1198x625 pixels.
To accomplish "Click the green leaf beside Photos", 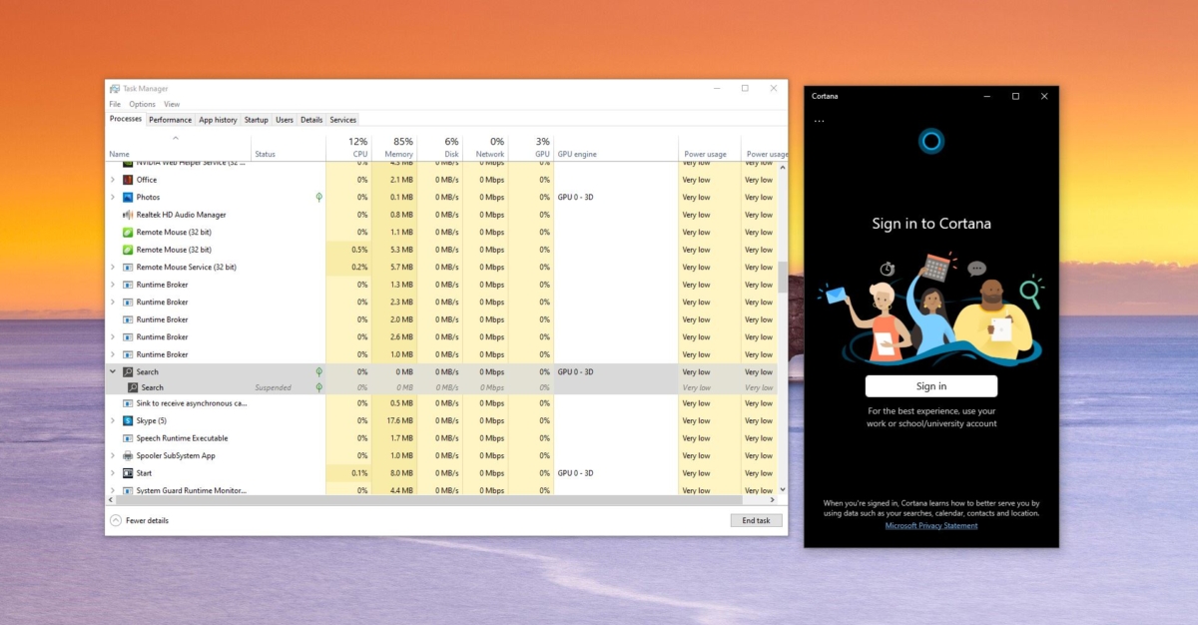I will click(x=318, y=197).
